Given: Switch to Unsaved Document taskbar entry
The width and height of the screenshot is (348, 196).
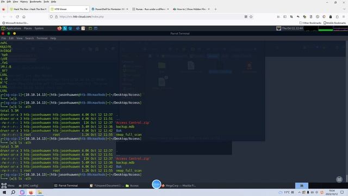Looking at the screenshot, I should (107, 186).
